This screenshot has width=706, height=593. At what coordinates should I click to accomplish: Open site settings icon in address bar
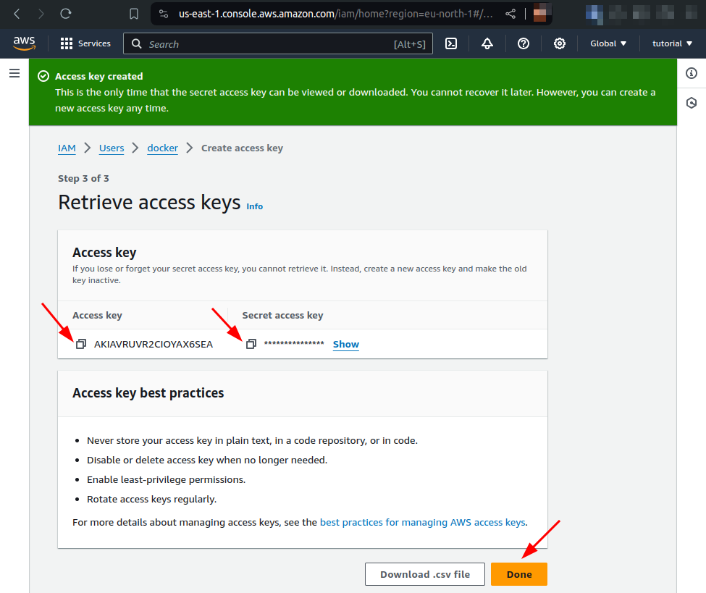(x=164, y=14)
